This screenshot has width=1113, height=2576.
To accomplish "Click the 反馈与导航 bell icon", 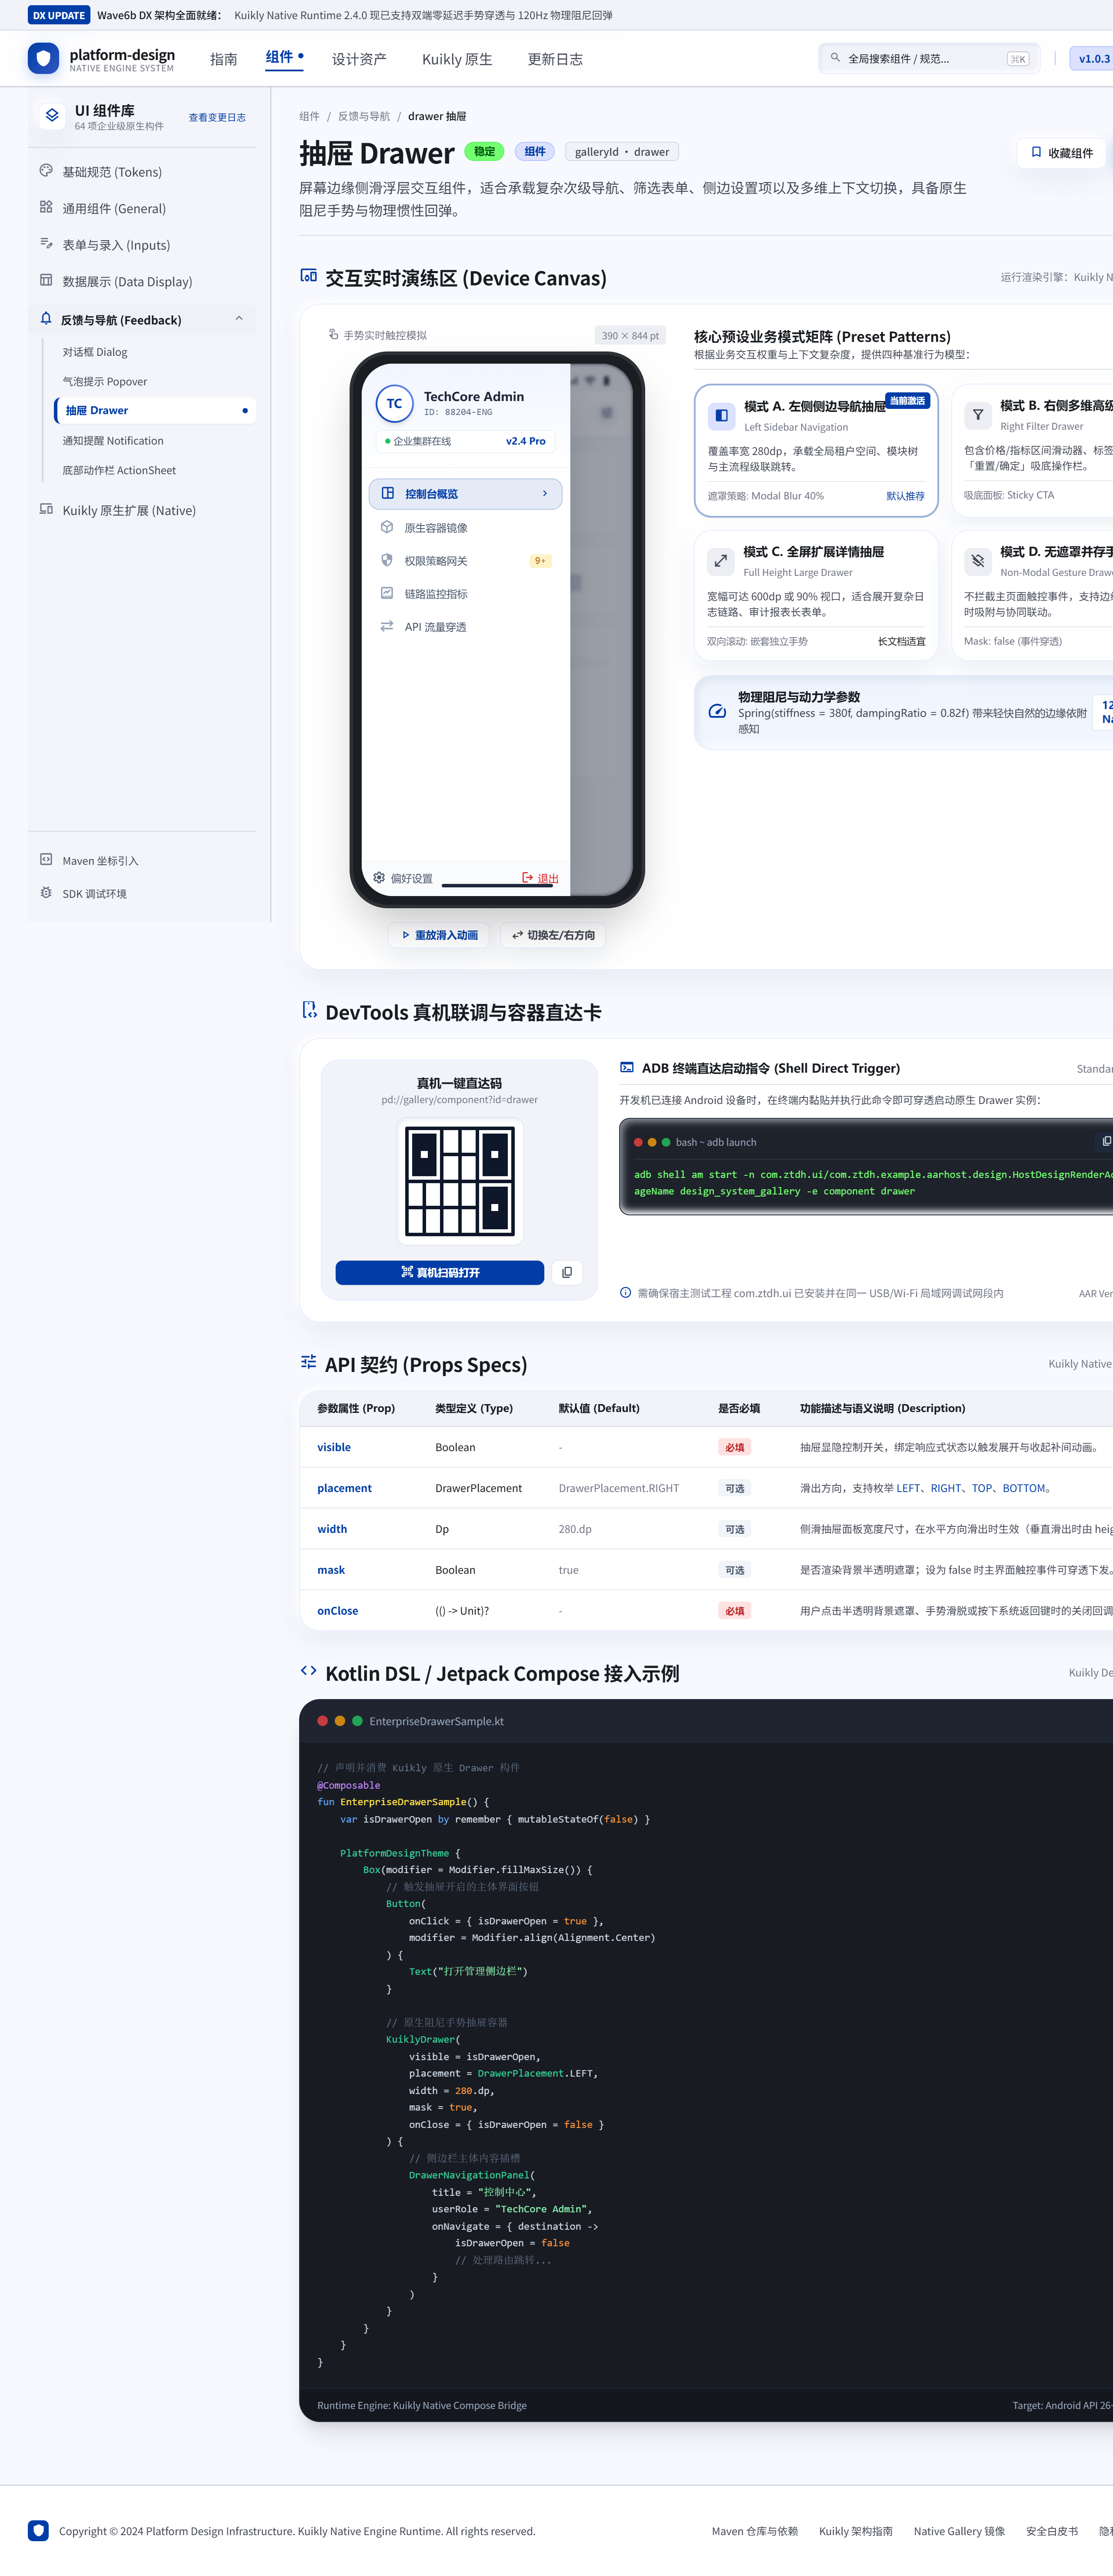I will click(x=46, y=319).
